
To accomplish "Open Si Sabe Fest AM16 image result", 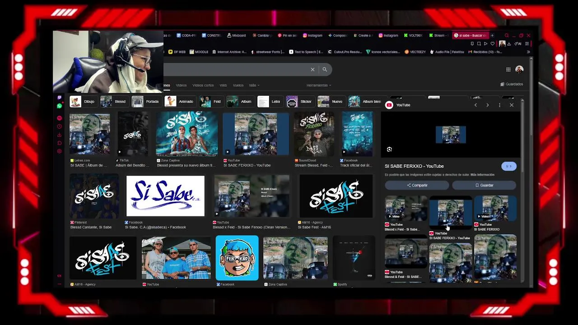I will pos(336,196).
